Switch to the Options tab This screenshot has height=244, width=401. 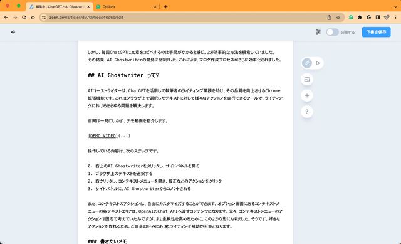click(x=127, y=7)
